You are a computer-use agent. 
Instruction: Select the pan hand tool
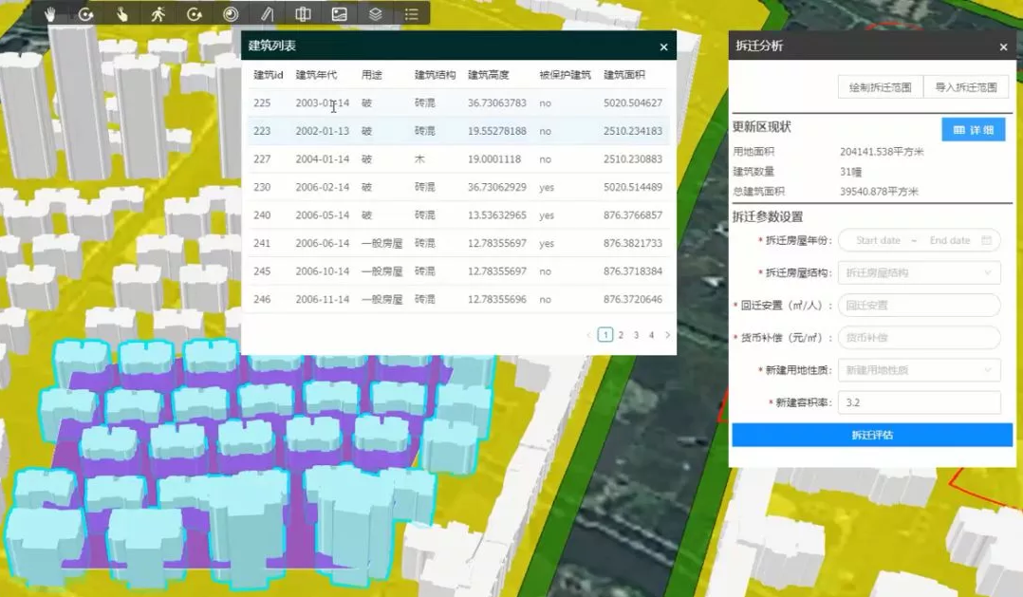50,13
